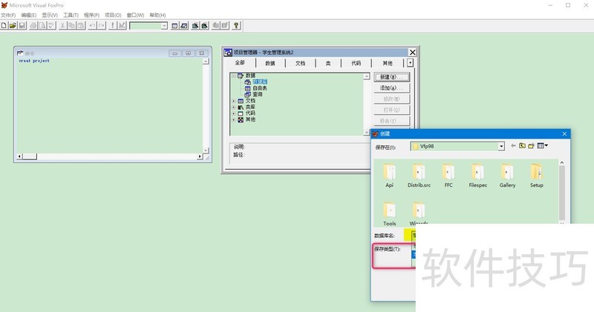Click the Command window's horizontal scrollbar thumb
This screenshot has width=594, height=312.
(30, 156)
